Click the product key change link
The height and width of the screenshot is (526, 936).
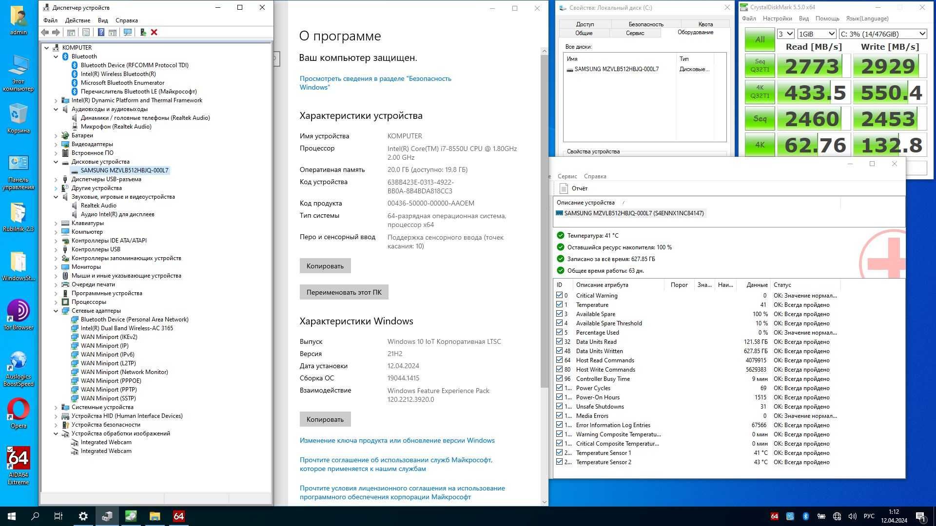pos(397,440)
